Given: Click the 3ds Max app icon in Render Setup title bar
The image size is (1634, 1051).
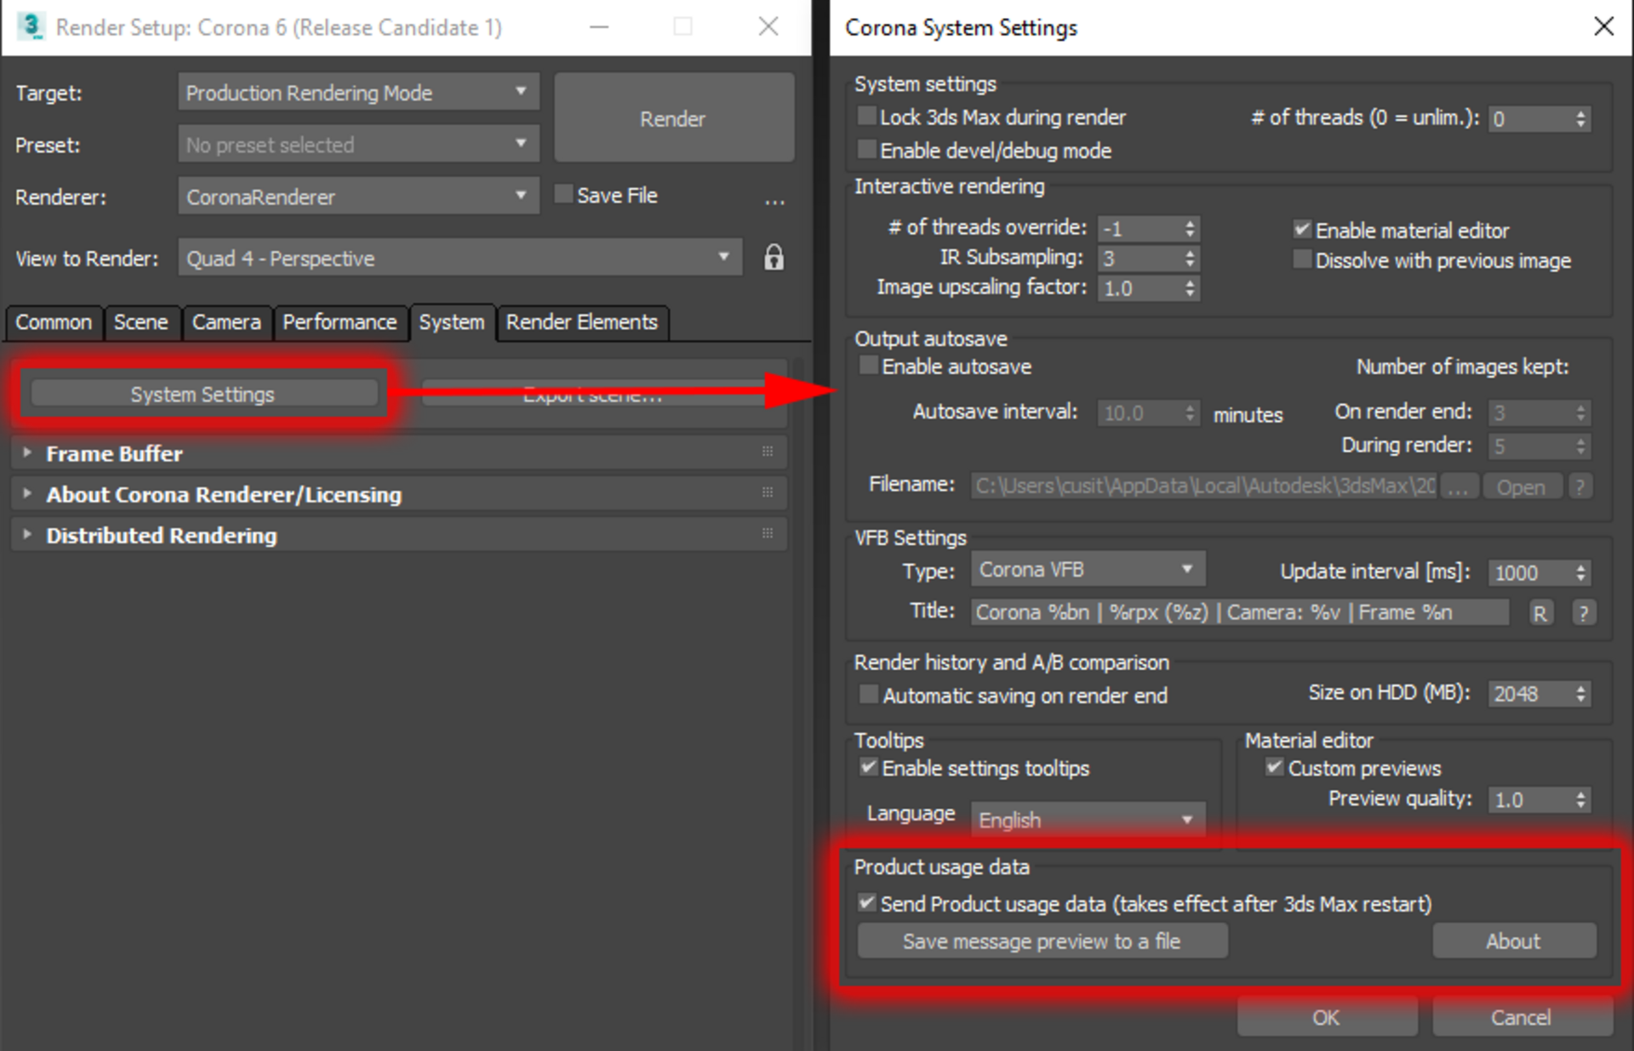Looking at the screenshot, I should click(31, 26).
